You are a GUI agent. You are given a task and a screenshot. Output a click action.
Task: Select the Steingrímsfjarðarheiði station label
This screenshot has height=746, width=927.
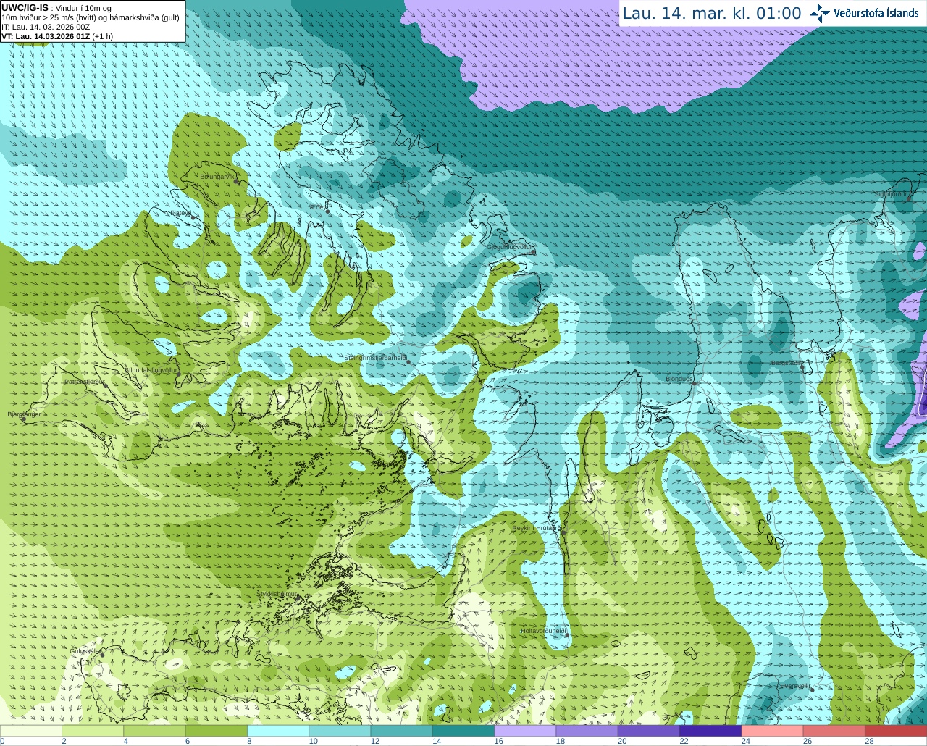375,358
